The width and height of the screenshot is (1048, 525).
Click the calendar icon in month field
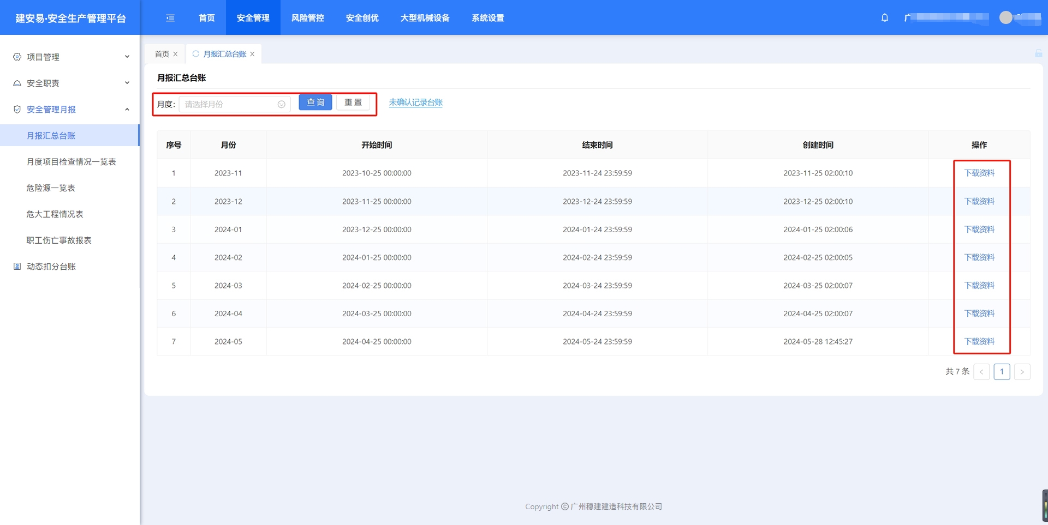click(x=281, y=104)
